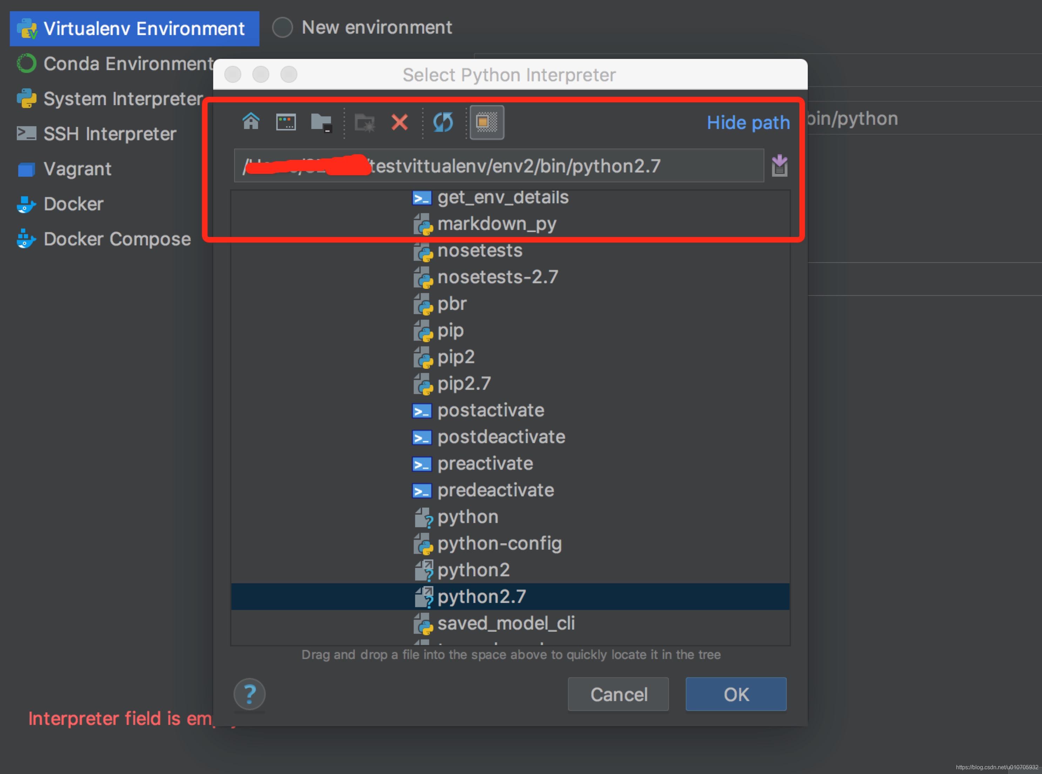Click the System Interpreter python icon
Screen dimensions: 1042x774
tap(26, 99)
